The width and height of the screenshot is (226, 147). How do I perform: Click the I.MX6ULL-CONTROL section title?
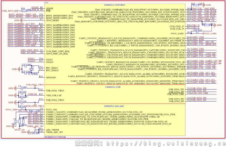[x=115, y=5]
